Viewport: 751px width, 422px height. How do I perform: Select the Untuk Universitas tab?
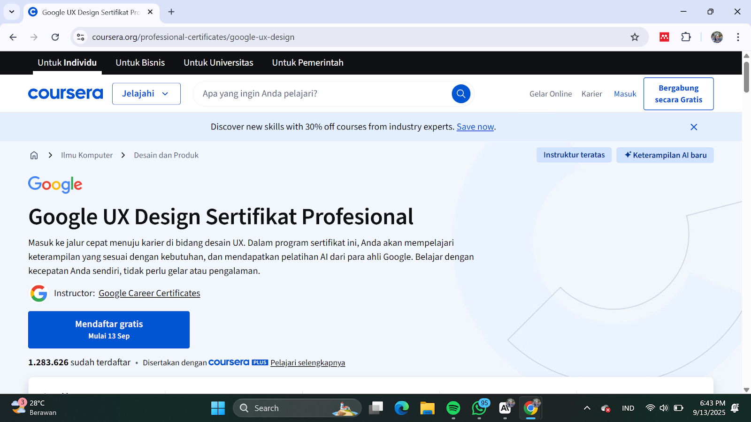pos(218,63)
